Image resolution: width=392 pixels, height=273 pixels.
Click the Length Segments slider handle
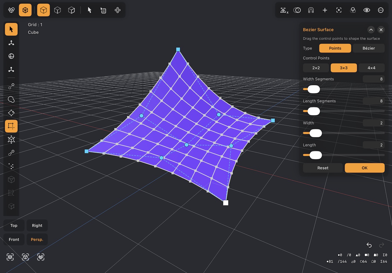(314, 111)
